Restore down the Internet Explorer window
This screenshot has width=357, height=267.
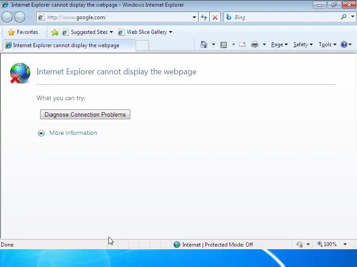pos(334,5)
